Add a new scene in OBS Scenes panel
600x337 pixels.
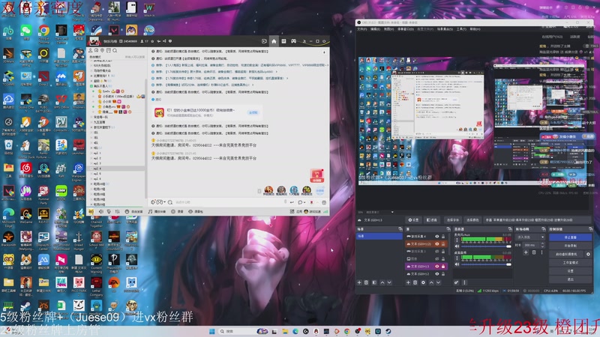(x=359, y=283)
